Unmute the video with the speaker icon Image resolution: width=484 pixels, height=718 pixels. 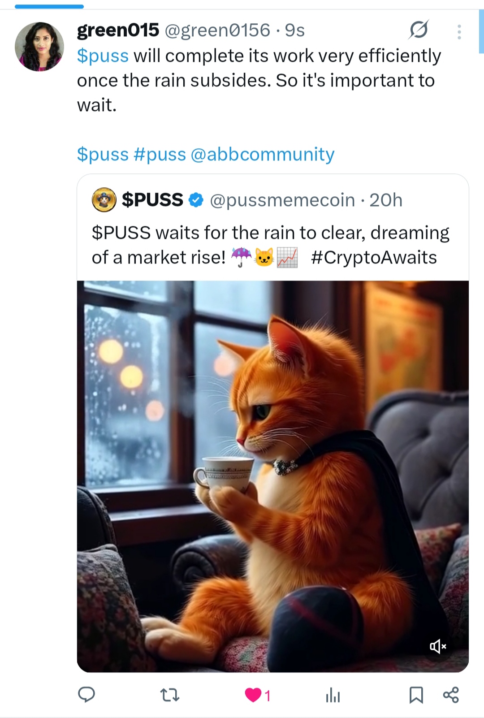pos(438,646)
